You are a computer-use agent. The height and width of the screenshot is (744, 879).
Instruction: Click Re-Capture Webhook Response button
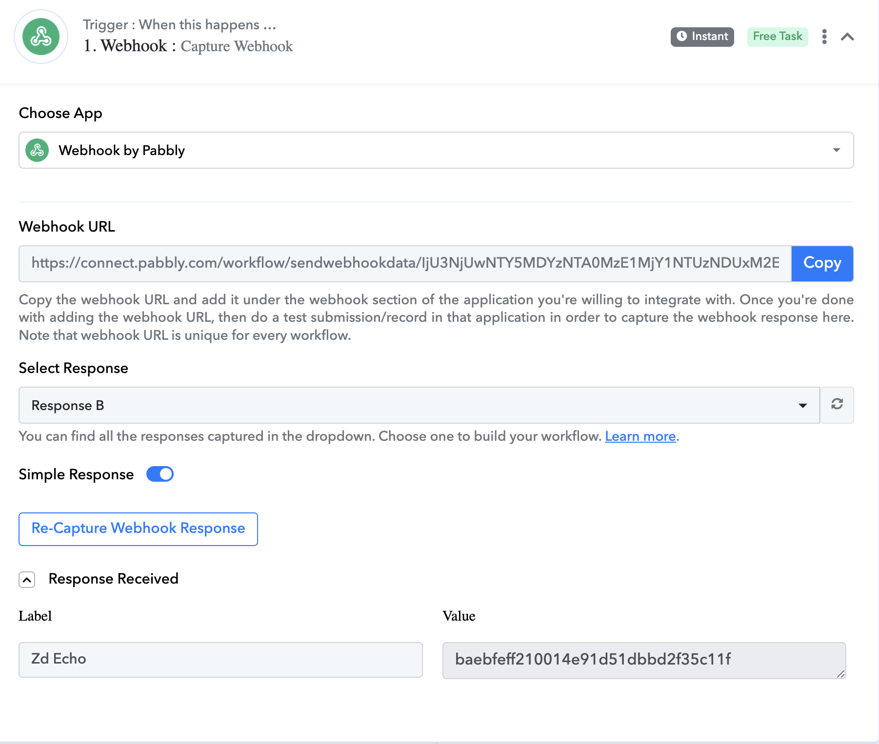pyautogui.click(x=138, y=529)
